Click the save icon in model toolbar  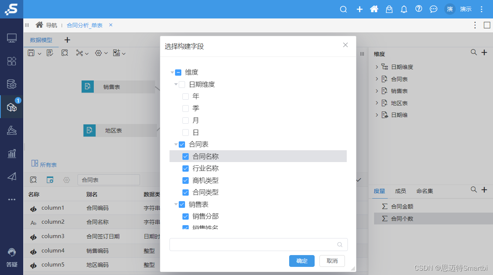coord(31,53)
